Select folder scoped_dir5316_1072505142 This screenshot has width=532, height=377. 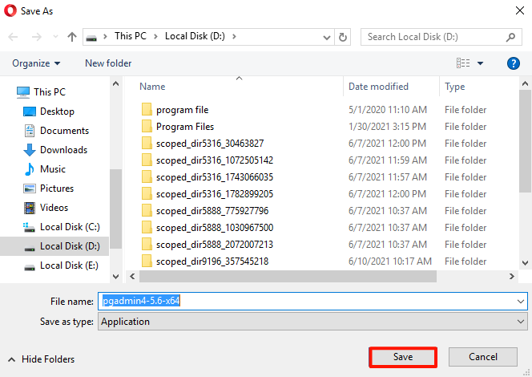point(215,160)
